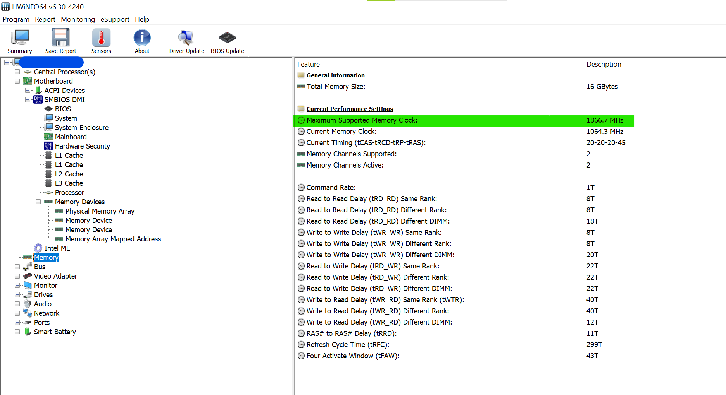This screenshot has height=395, width=726.
Task: Expand the Drives node
Action: coord(17,294)
